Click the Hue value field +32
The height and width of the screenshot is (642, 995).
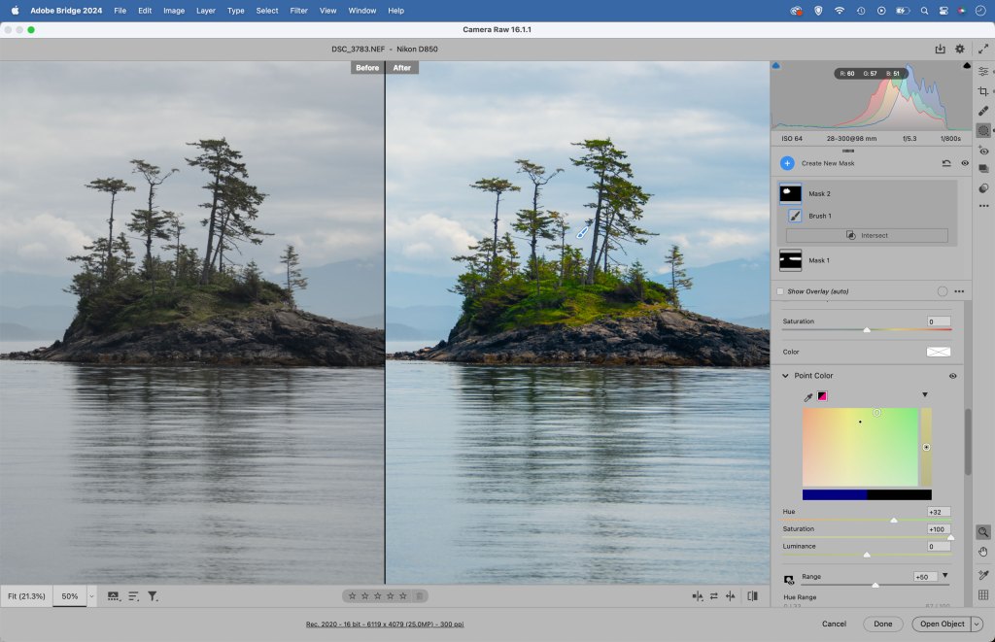[938, 512]
